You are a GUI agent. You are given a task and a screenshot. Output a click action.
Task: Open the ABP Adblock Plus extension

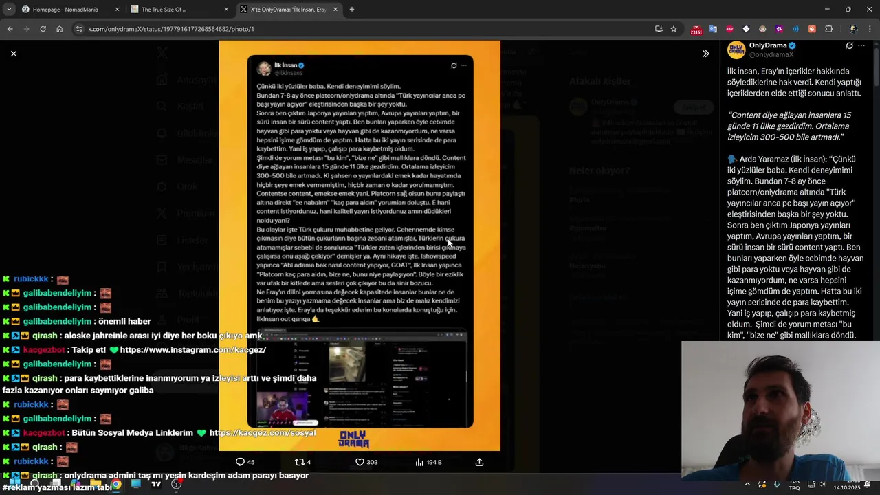point(729,29)
